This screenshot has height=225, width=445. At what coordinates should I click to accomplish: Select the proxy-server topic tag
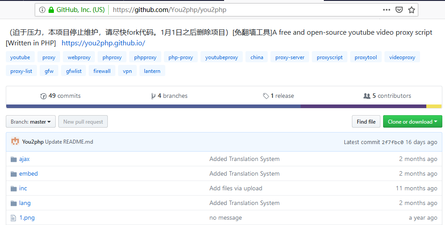tap(290, 57)
